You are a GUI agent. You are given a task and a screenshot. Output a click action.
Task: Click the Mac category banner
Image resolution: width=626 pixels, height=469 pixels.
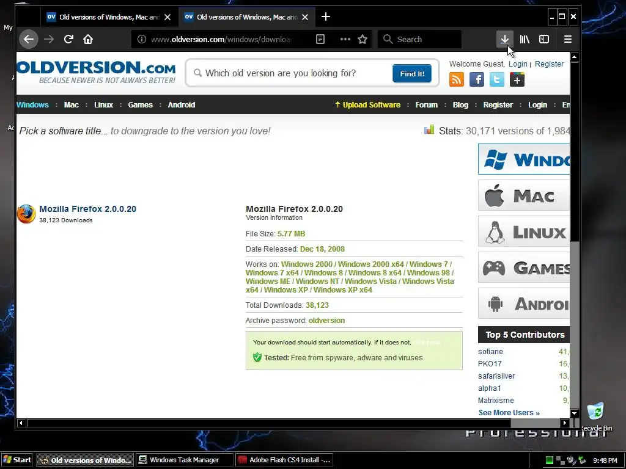pos(524,195)
